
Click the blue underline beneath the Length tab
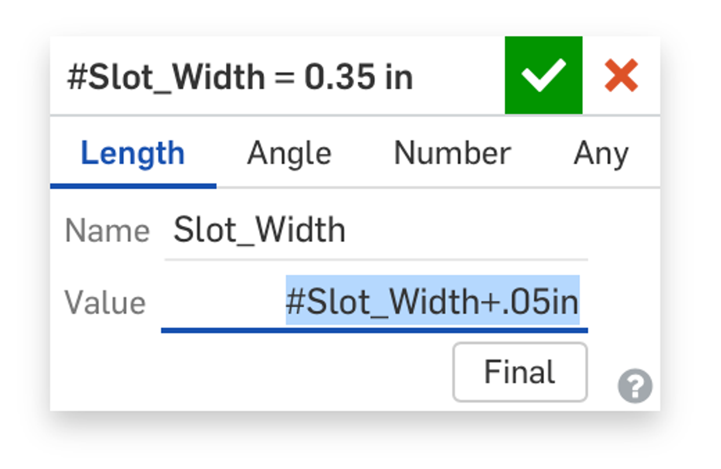click(133, 186)
